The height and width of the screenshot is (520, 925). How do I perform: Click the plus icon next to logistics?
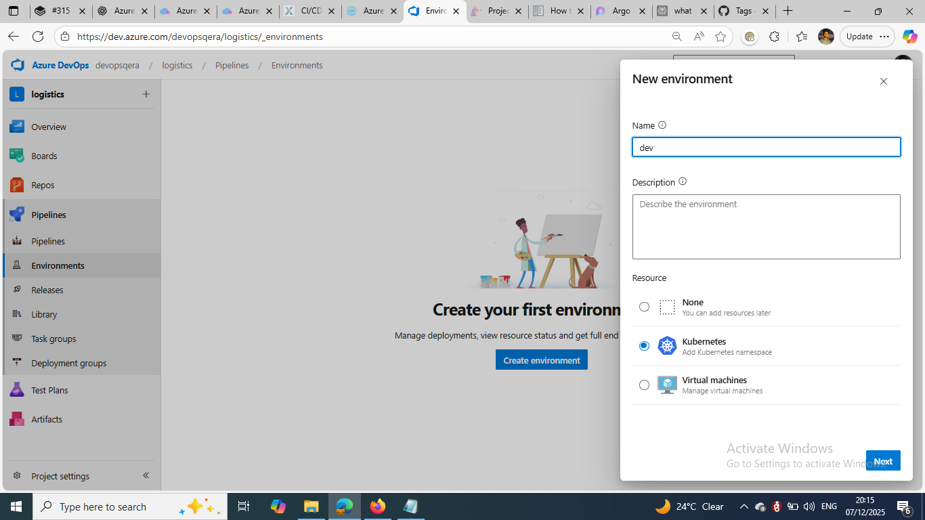point(146,94)
